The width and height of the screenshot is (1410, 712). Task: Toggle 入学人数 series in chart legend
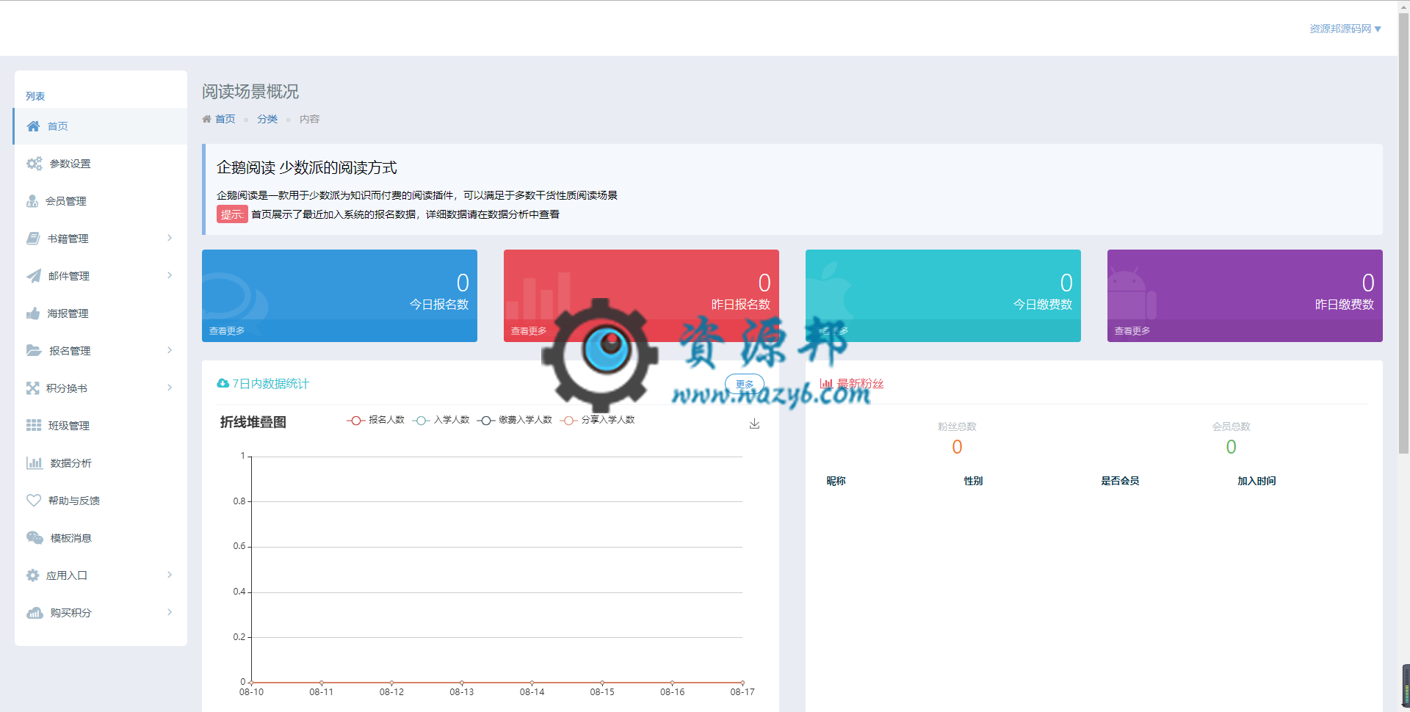[x=441, y=420]
